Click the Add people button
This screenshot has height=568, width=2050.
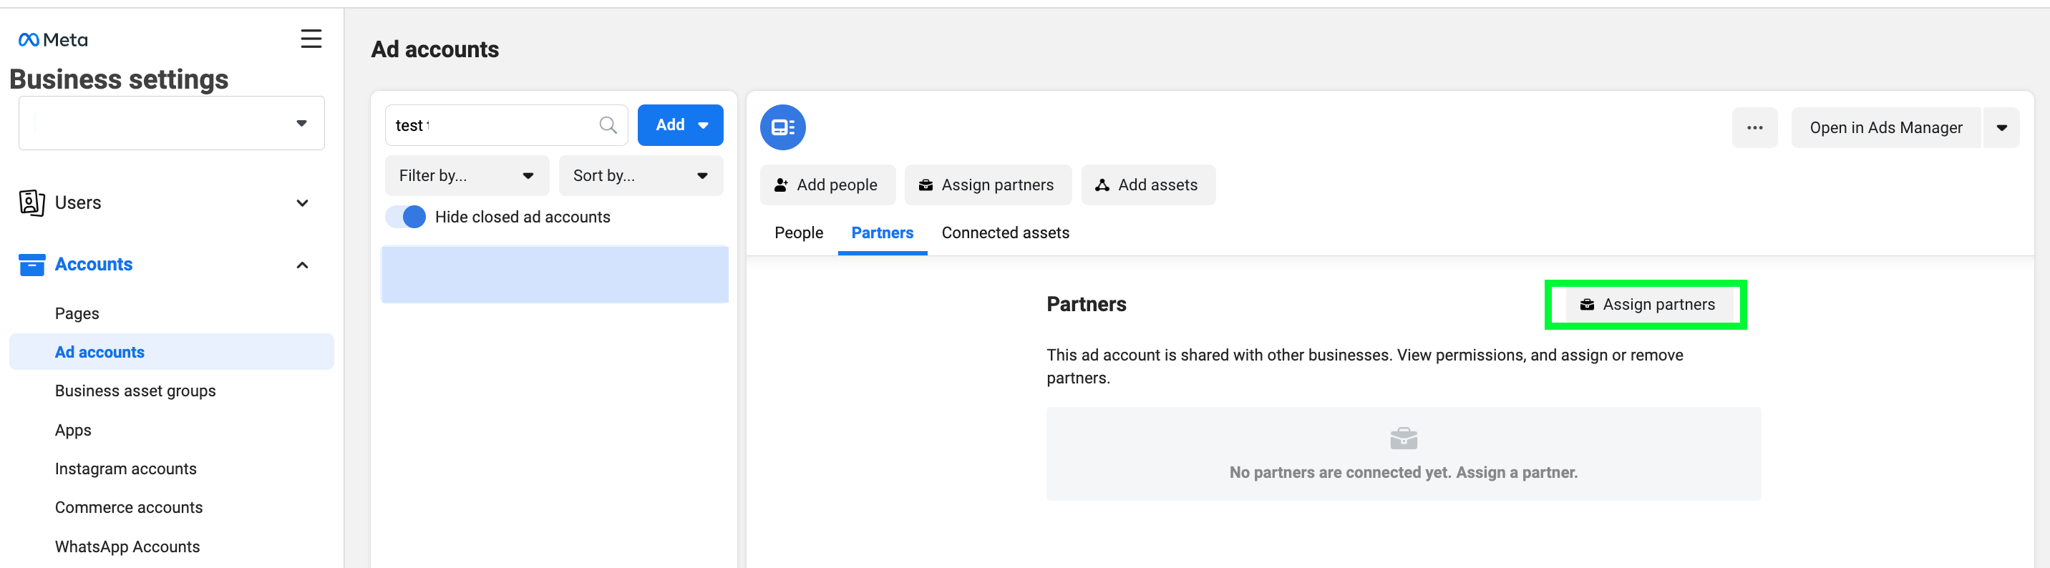click(x=827, y=185)
